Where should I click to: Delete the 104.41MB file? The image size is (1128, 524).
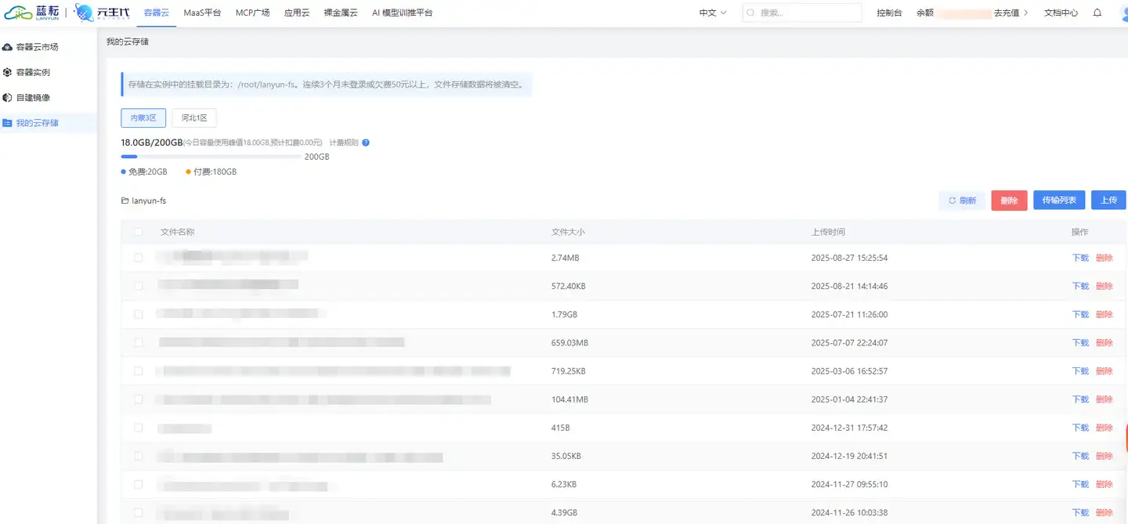pos(1104,399)
